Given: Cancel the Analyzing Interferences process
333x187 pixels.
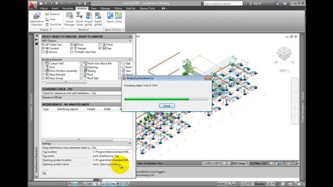Looking at the screenshot, I should coord(167,106).
